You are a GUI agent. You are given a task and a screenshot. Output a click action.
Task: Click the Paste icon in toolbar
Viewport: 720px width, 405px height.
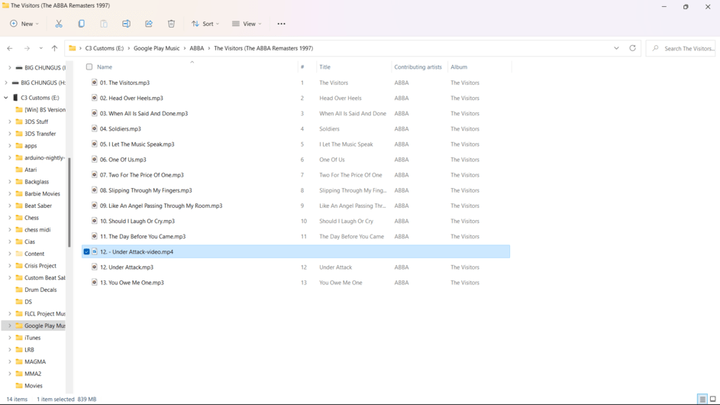click(x=104, y=24)
